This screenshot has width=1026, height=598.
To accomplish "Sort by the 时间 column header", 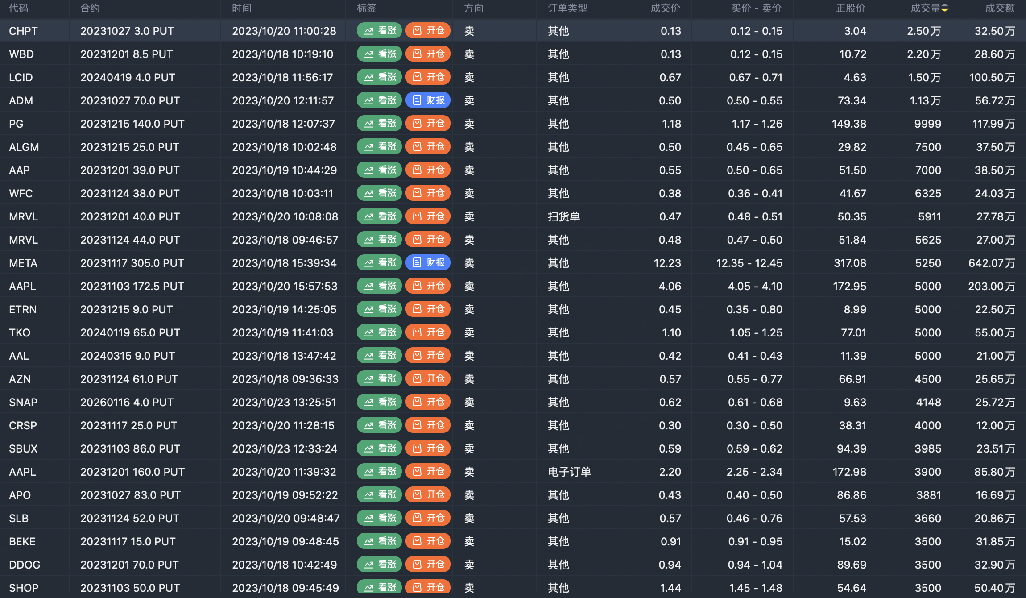I will point(241,8).
